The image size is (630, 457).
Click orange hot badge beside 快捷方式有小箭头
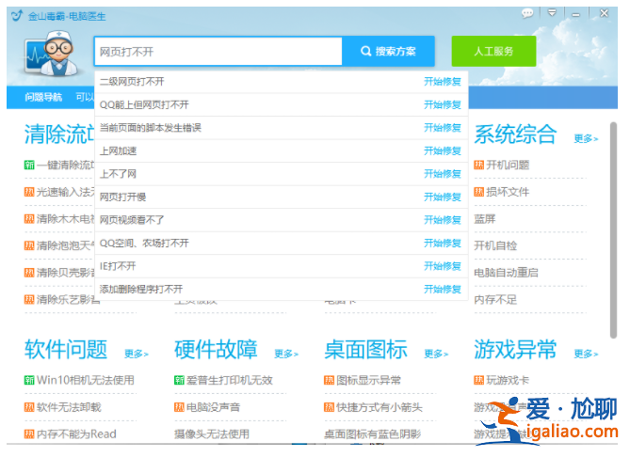click(329, 408)
